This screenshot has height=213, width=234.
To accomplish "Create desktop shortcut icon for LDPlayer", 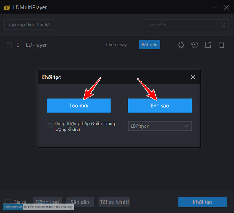I will coord(208,45).
